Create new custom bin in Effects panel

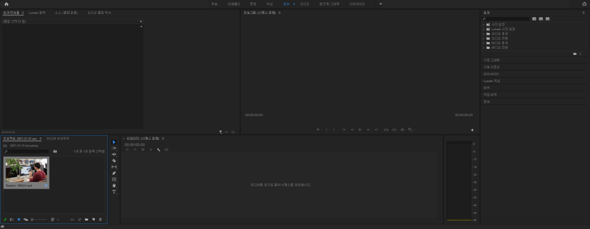[575, 54]
